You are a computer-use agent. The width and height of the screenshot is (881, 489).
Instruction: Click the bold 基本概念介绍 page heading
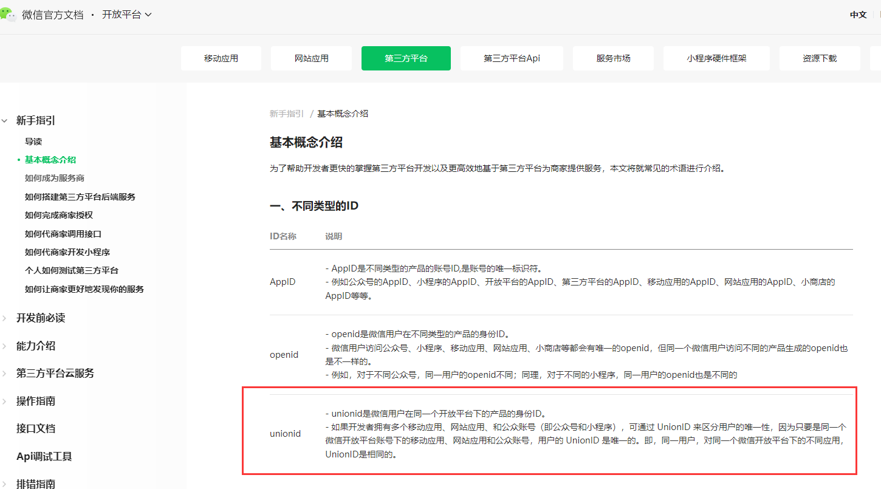point(306,143)
